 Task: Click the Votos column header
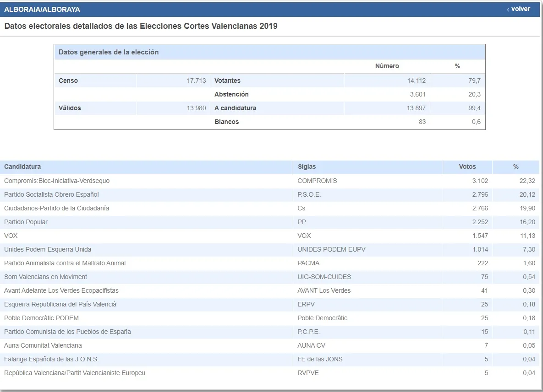coord(467,166)
